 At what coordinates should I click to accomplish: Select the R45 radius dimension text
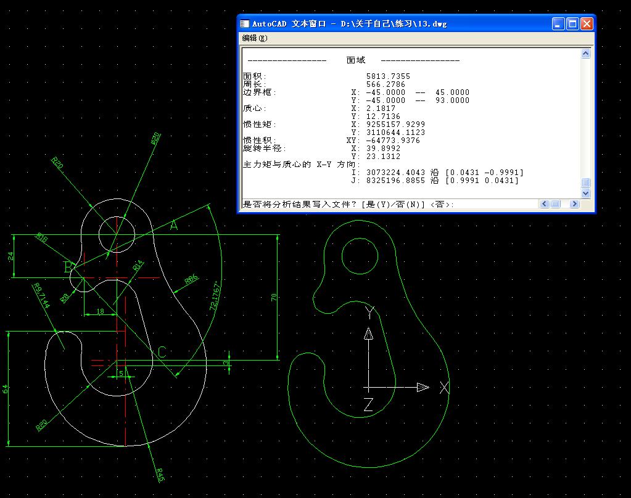(x=160, y=475)
